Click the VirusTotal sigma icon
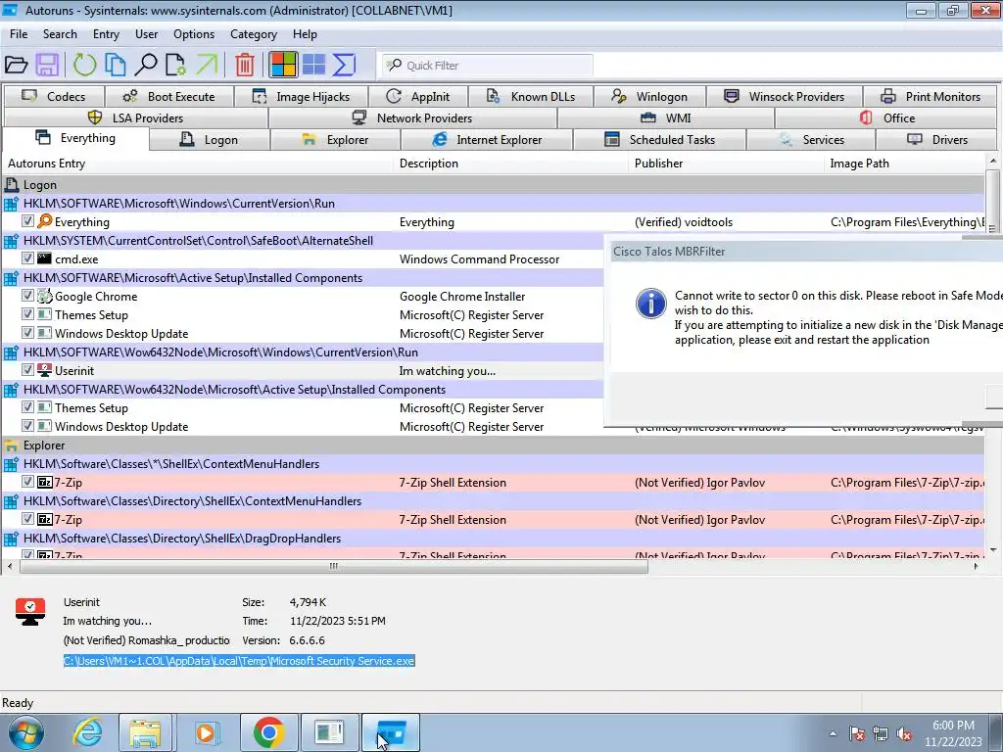1003x752 pixels. tap(344, 65)
